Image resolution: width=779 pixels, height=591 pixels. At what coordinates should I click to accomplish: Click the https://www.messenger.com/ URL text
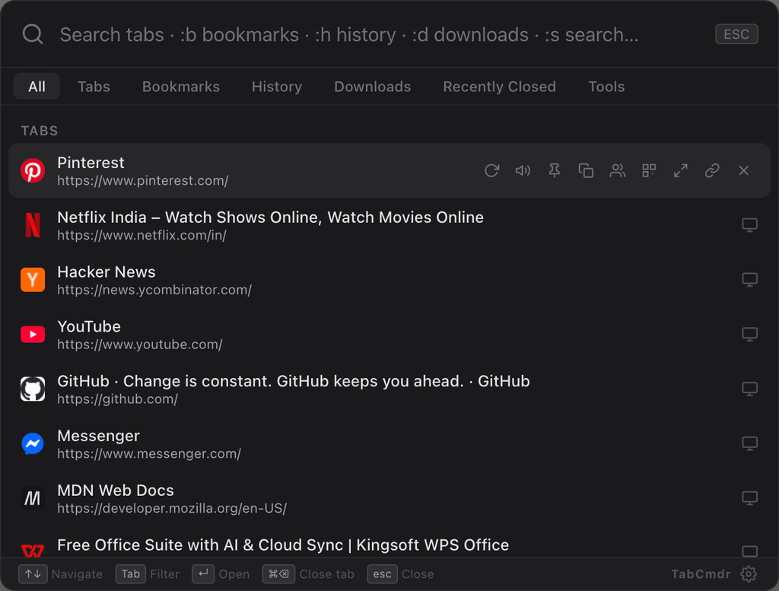[x=149, y=453]
